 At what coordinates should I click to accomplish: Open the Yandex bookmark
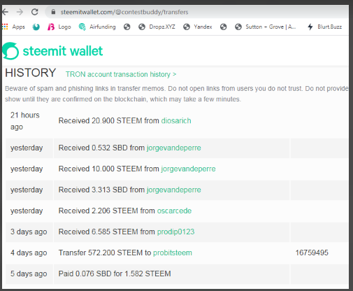[x=198, y=27]
